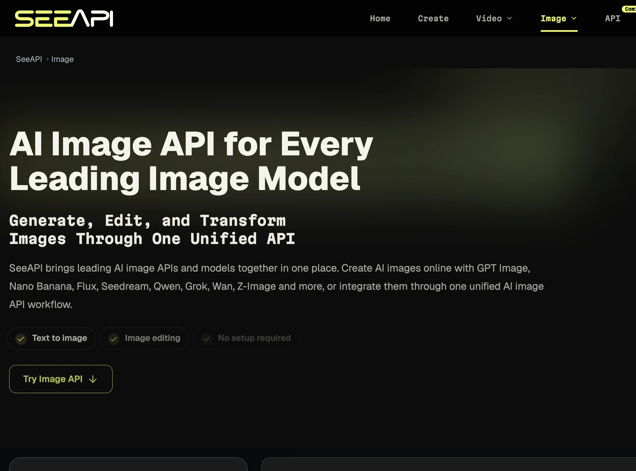Click the Text to image checkmark icon

21,339
